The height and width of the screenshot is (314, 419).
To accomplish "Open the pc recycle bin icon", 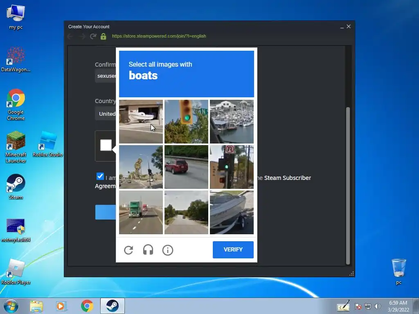I will pos(399,271).
